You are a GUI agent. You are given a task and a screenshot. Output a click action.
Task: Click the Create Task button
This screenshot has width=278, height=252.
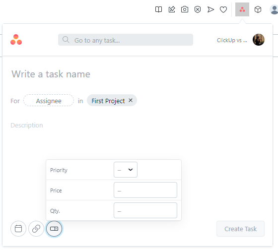pos(240,229)
